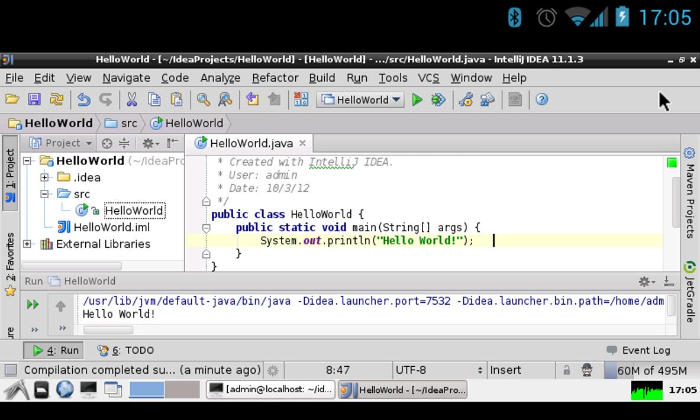Image resolution: width=700 pixels, height=420 pixels.
Task: Click the Redo arrow icon
Action: coord(105,99)
